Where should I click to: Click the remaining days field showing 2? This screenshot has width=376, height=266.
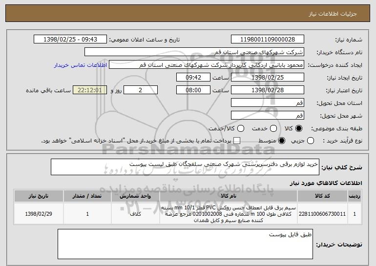[x=141, y=90]
